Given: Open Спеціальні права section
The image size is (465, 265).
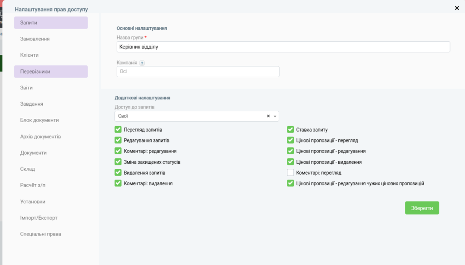Looking at the screenshot, I should [x=51, y=234].
